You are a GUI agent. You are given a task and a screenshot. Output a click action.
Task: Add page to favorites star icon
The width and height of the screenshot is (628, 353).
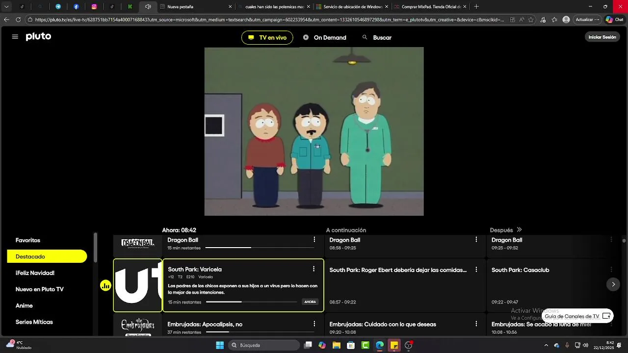(x=531, y=20)
